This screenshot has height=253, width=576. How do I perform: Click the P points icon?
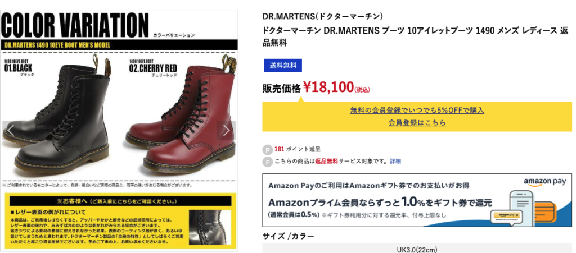coord(267,150)
